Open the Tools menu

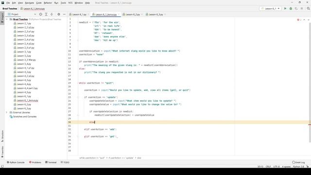[63, 3]
